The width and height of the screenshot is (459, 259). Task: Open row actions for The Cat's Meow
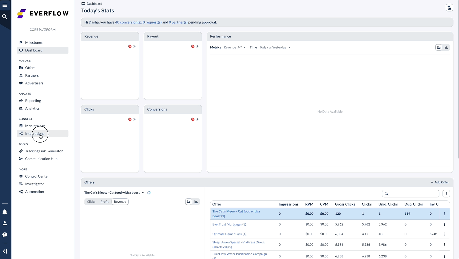[x=444, y=214]
